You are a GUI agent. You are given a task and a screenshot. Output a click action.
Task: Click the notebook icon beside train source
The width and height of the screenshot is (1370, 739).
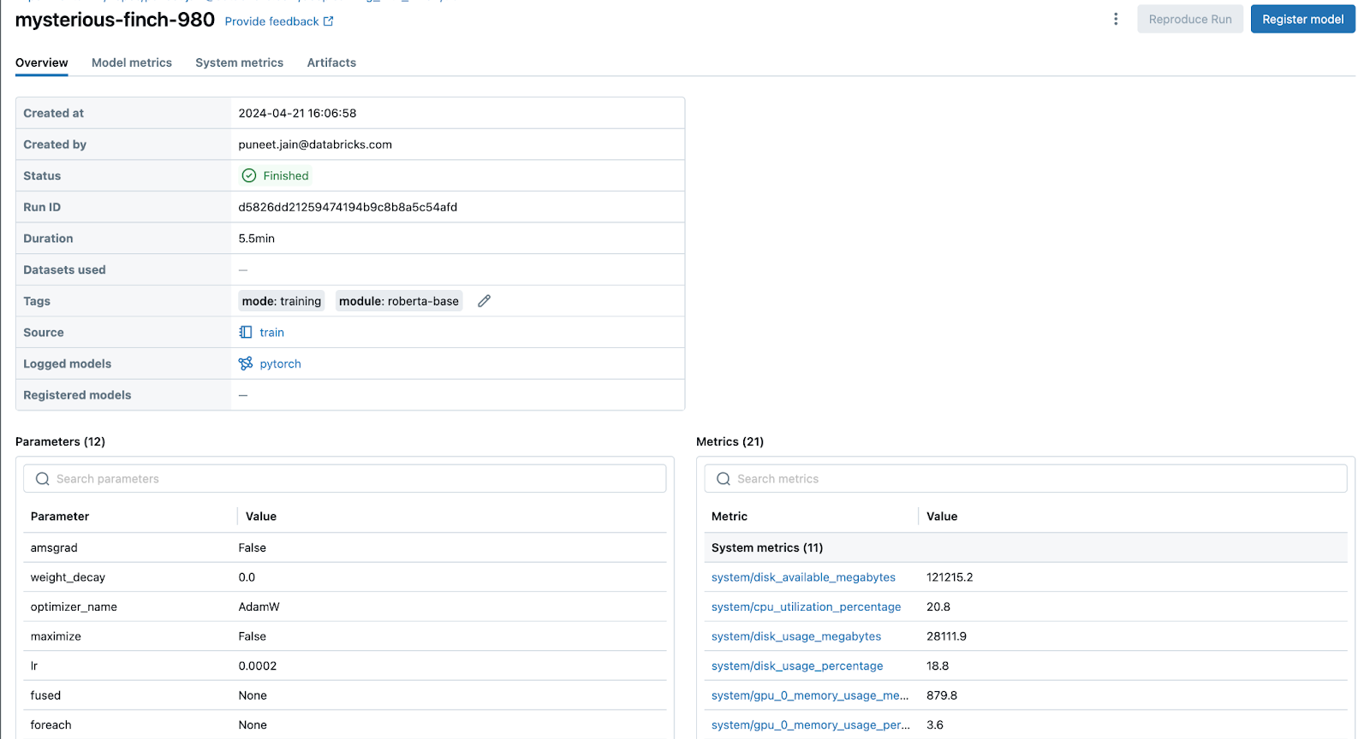[x=246, y=332]
